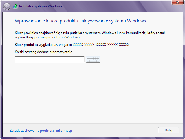
Task: Click the text Kreski zostaną dodane automatycznie
Action: tap(44, 52)
